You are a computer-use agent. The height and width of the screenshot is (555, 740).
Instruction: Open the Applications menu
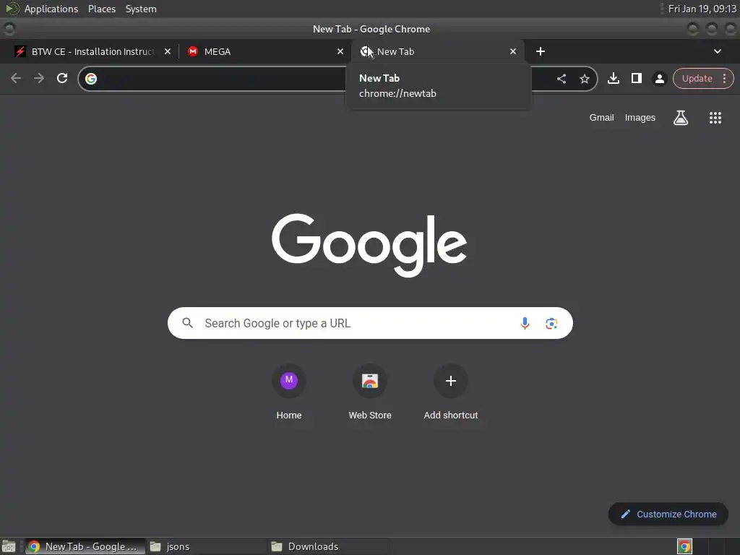(51, 9)
